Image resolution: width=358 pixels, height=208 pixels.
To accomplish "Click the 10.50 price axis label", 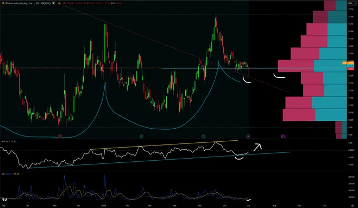I will tap(351, 112).
